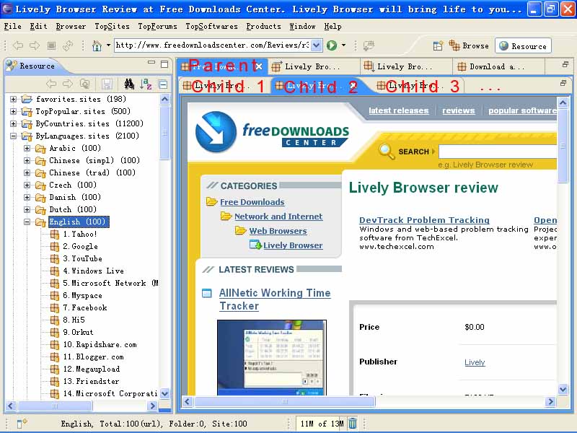The height and width of the screenshot is (433, 577).
Task: Minimize the Resource panel
Action: coord(151,63)
